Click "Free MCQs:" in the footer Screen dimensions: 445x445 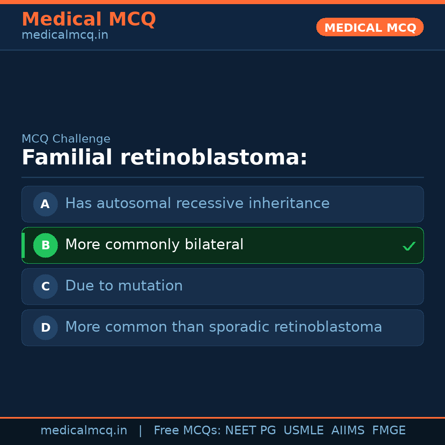click(187, 431)
